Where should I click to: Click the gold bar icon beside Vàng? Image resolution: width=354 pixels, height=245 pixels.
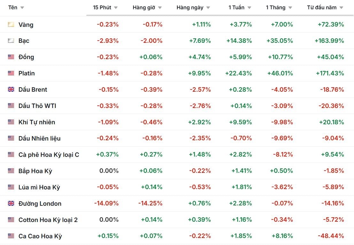tap(11, 25)
